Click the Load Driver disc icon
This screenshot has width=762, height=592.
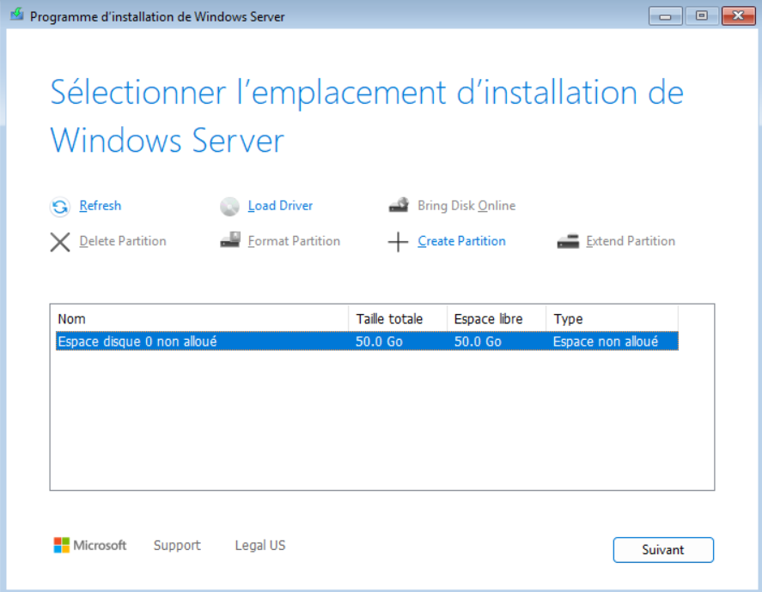coord(229,207)
